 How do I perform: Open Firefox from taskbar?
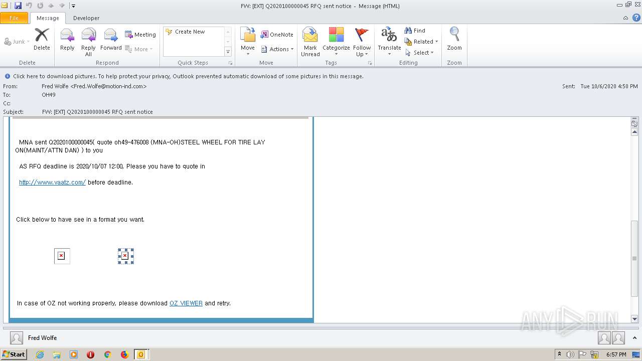click(124, 354)
